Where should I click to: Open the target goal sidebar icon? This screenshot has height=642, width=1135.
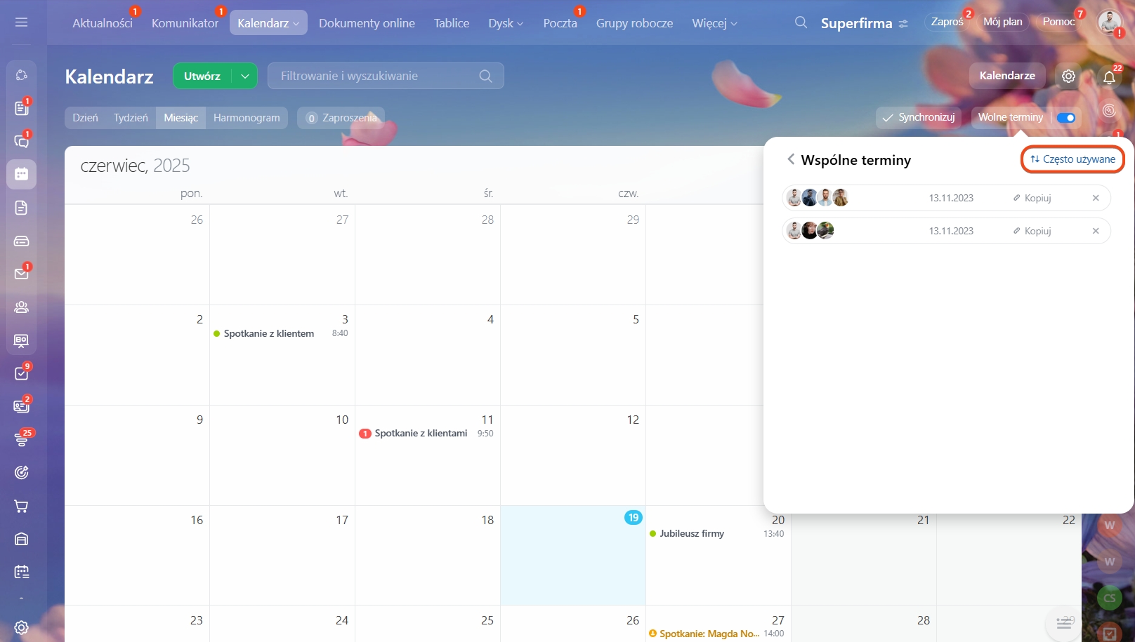pos(21,472)
